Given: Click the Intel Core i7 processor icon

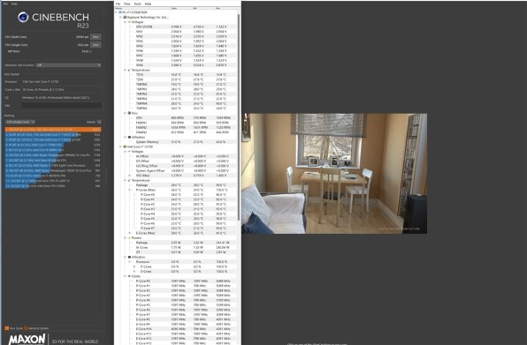Looking at the screenshot, I should [x=125, y=146].
